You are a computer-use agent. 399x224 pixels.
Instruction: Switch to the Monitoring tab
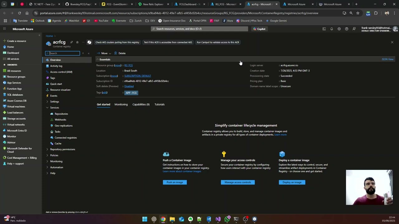coord(121,105)
